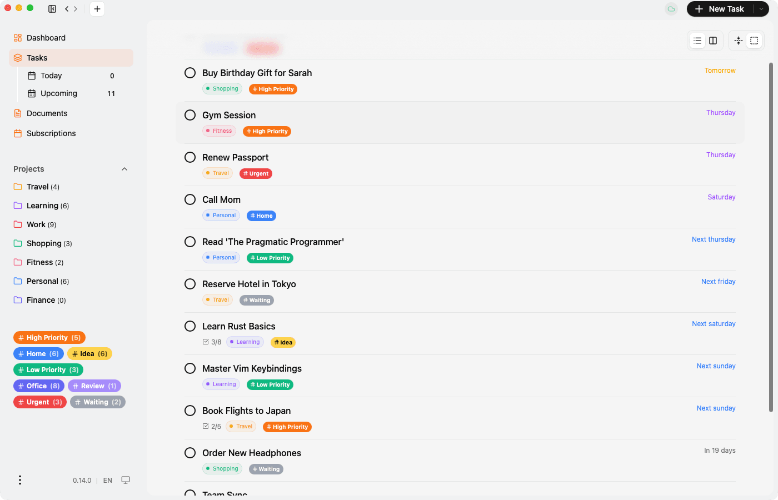
Task: Collapse the Projects section
Action: click(x=124, y=169)
